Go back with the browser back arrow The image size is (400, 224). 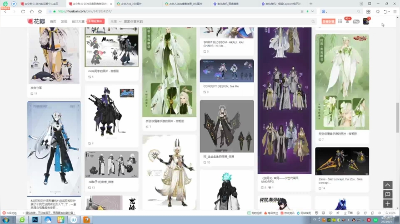click(x=6, y=12)
